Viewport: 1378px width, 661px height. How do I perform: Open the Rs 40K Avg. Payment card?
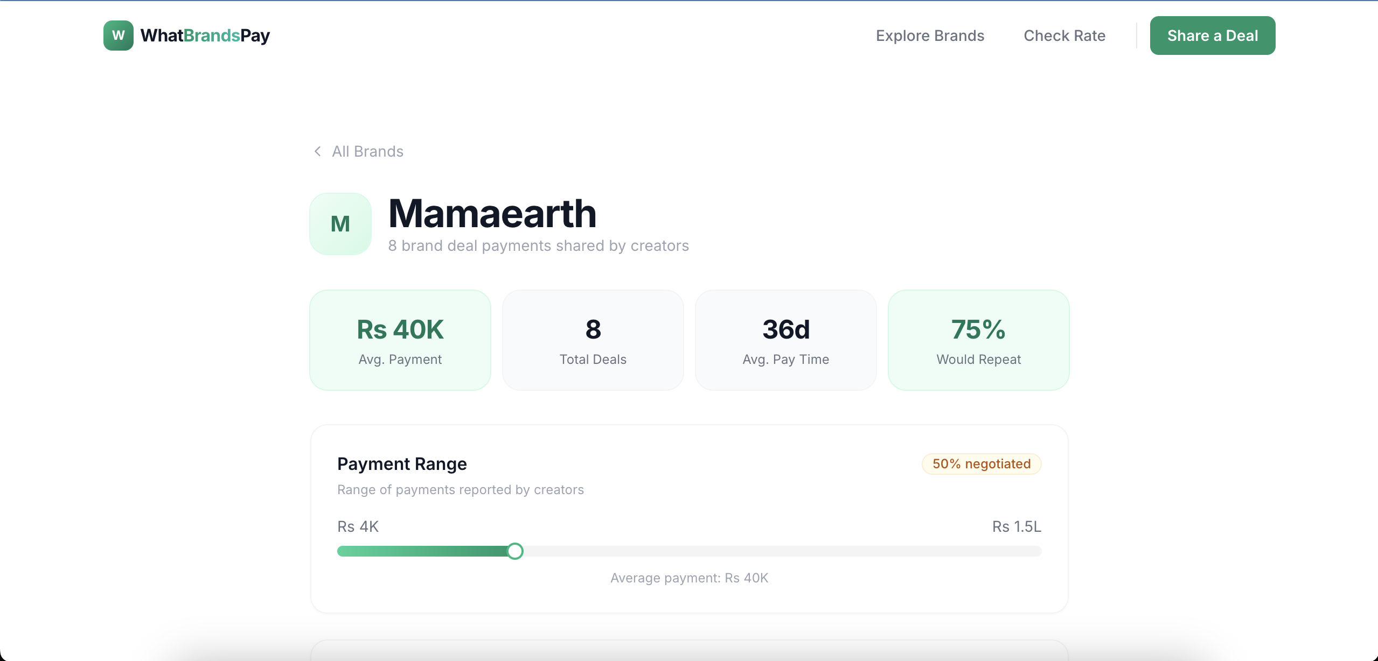400,340
